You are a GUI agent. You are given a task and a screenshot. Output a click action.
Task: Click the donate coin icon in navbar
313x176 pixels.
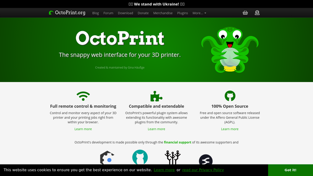[x=257, y=13]
